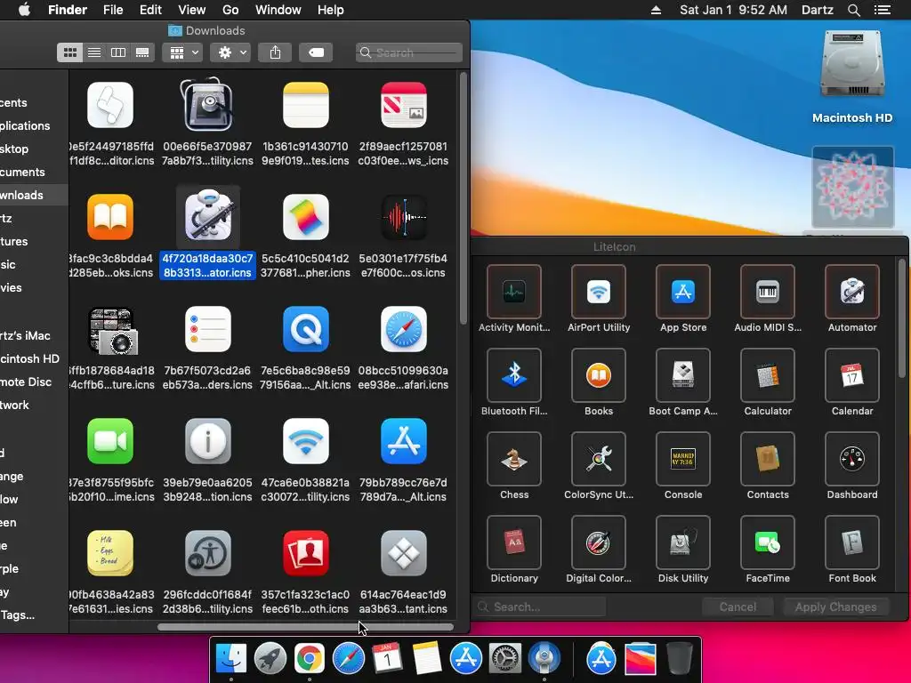Select Bluetooth File Exchange icon in LiteIcon

[514, 375]
